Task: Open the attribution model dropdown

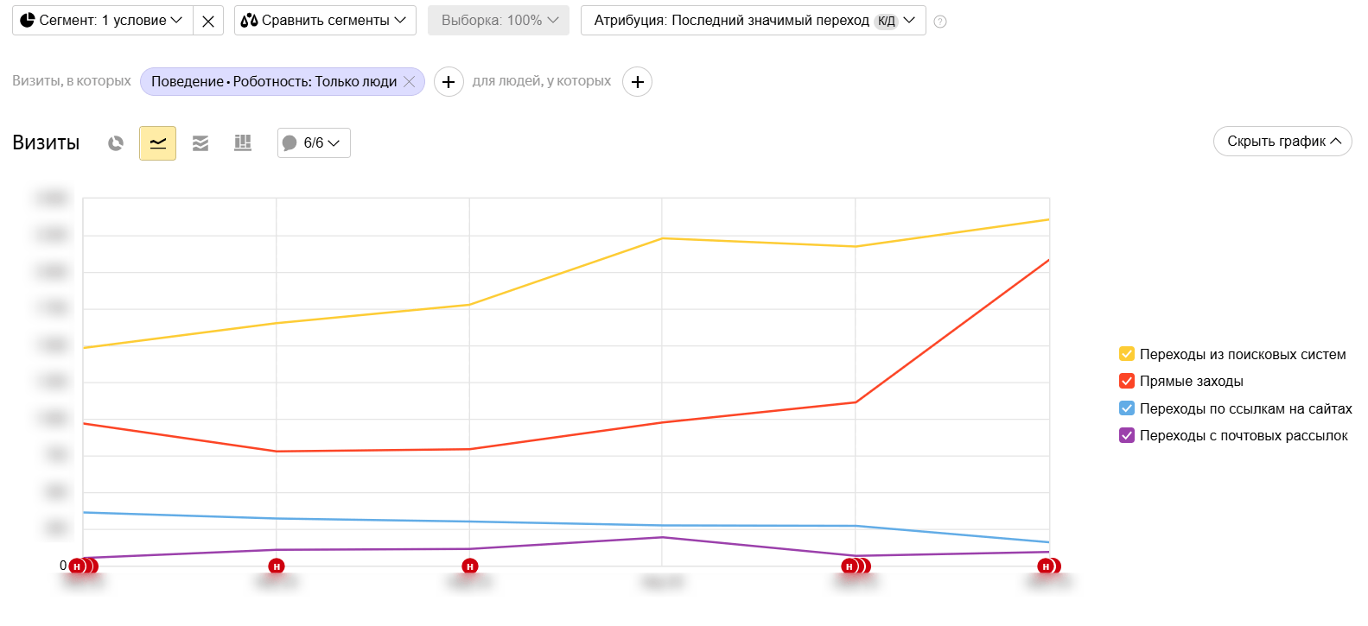Action: pyautogui.click(x=753, y=21)
